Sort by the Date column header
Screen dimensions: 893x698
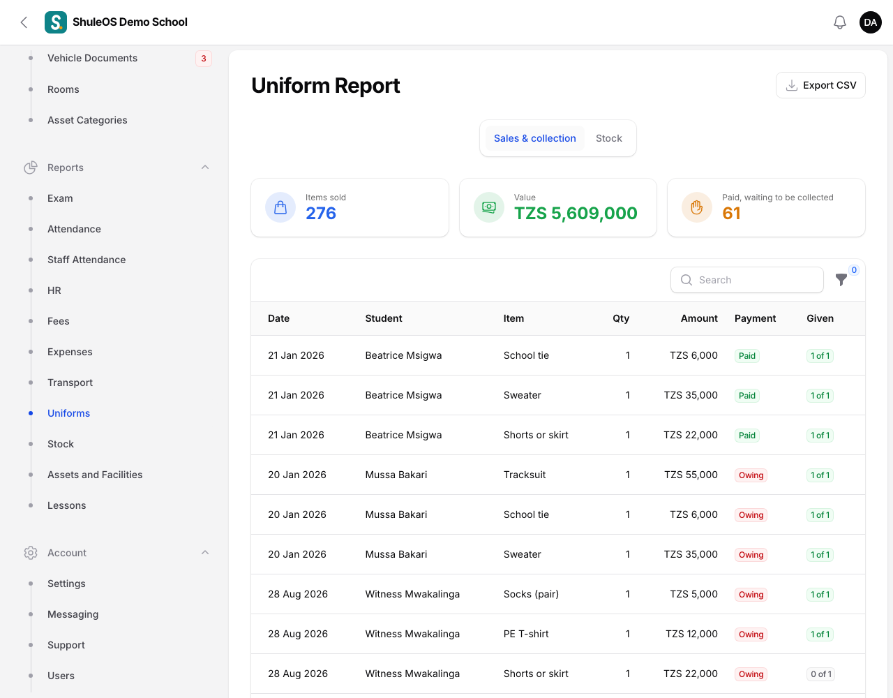click(x=278, y=318)
